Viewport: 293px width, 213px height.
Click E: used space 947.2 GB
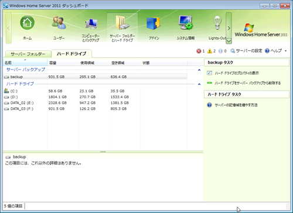pos(87,103)
